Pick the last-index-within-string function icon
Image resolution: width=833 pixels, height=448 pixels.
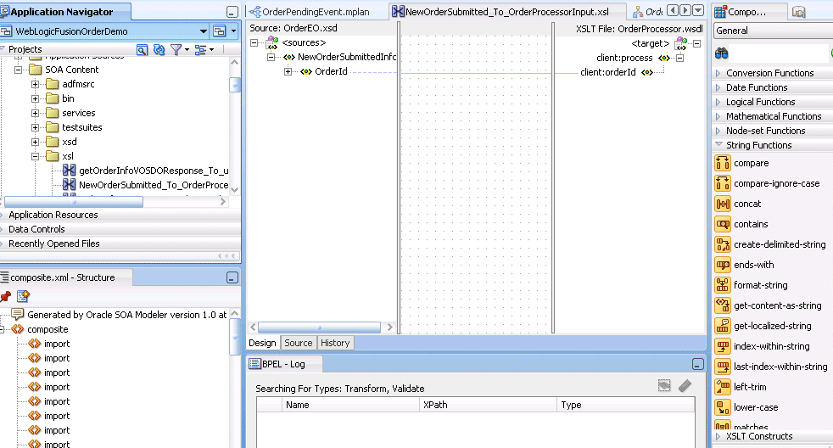point(722,367)
